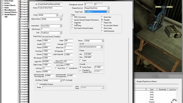Open the Crit Effect dropdown
Viewport: 183px width, 103px height.
click(61, 80)
